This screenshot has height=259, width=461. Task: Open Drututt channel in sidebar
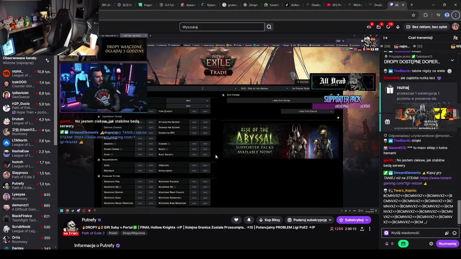[x=27, y=121]
